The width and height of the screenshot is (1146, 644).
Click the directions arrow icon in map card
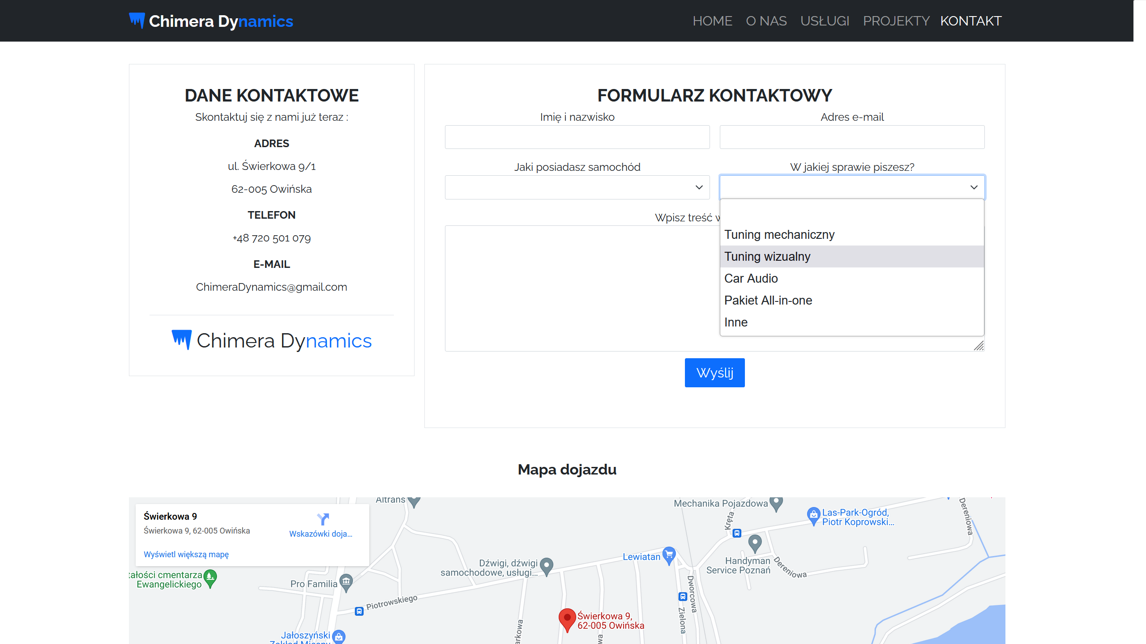(323, 519)
